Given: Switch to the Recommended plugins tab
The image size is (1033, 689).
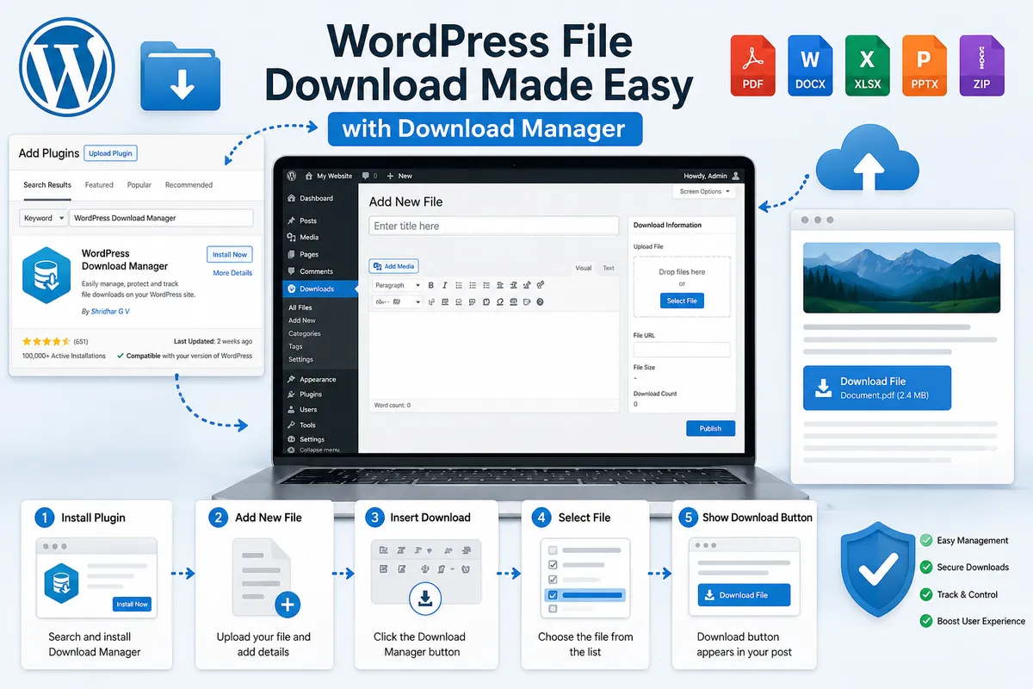Looking at the screenshot, I should pos(189,184).
